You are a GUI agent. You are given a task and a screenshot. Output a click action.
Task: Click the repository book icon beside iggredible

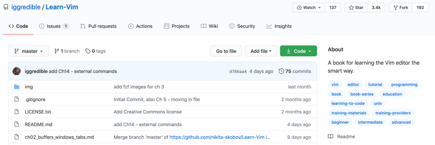point(6,8)
